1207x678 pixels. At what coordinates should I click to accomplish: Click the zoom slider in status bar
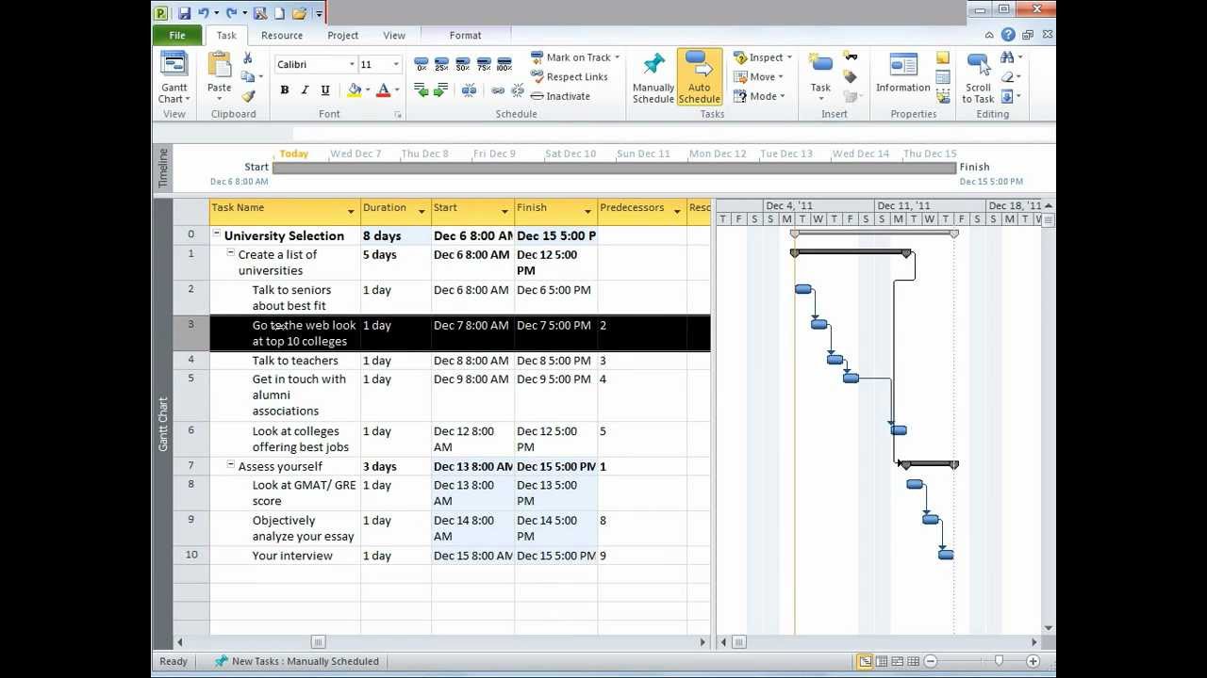(998, 661)
